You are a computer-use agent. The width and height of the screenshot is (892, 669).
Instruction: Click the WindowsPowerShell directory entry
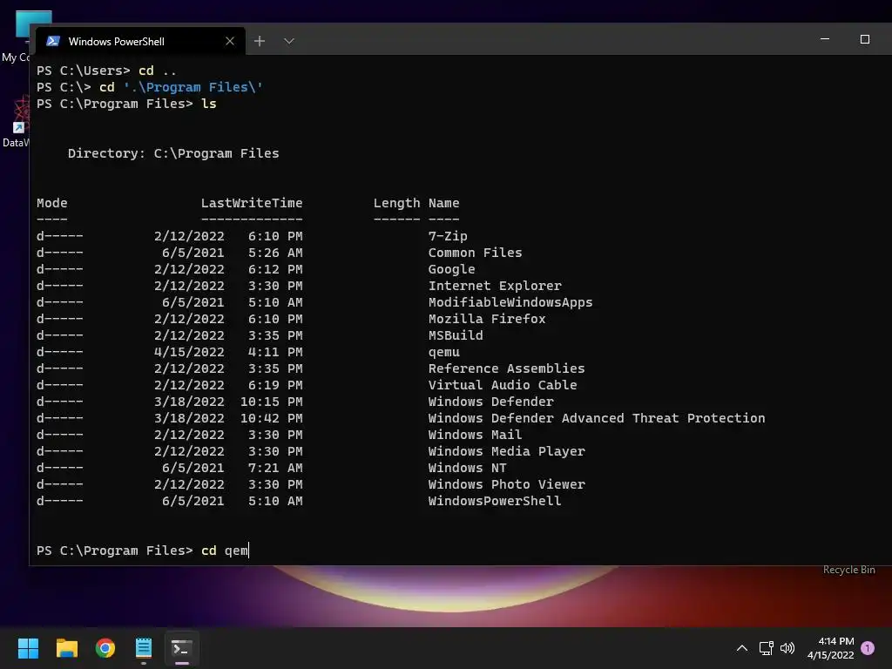495,501
